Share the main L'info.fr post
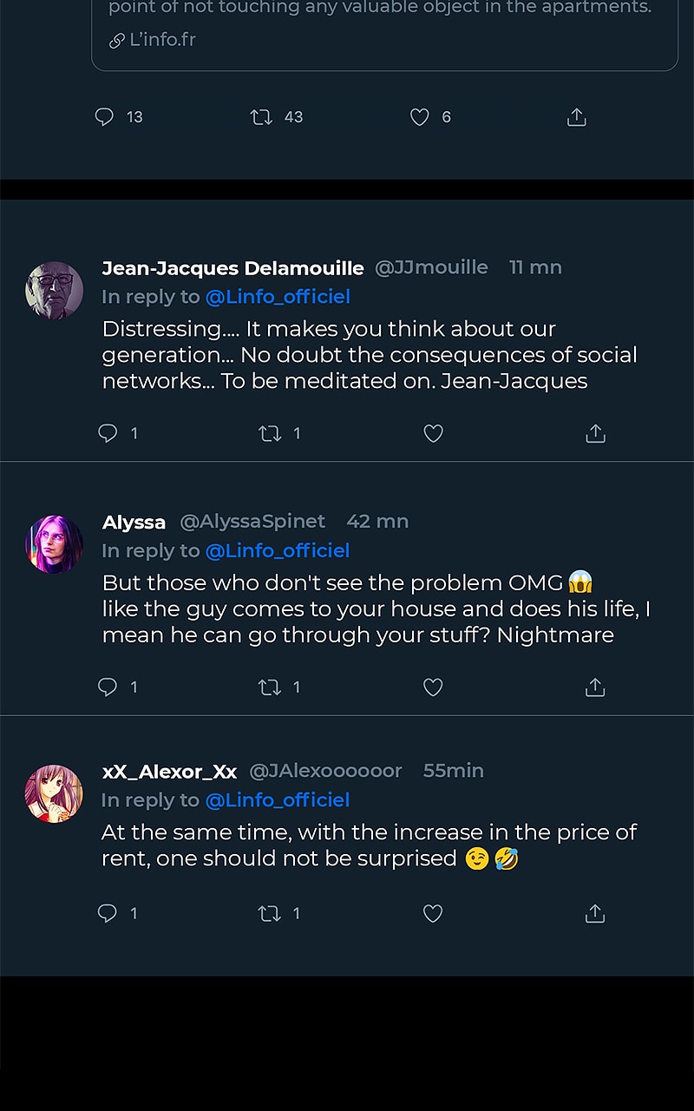 tap(577, 117)
